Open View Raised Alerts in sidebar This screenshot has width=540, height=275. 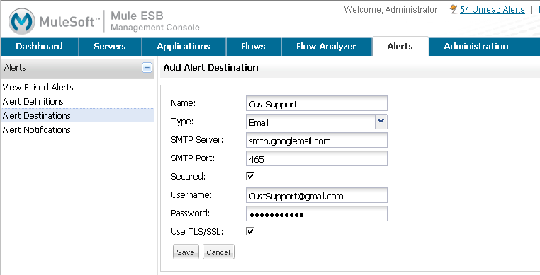tap(38, 88)
